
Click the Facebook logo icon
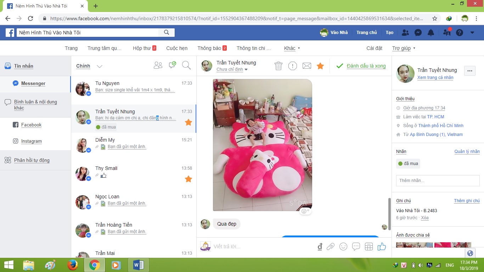click(10, 33)
